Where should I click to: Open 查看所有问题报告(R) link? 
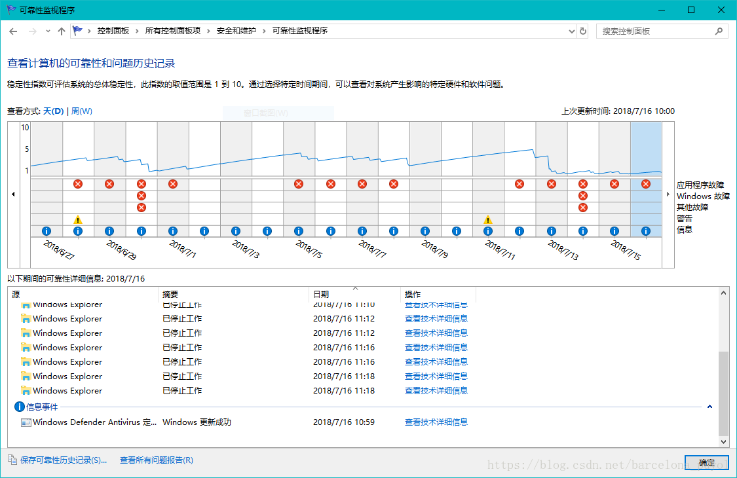[157, 460]
